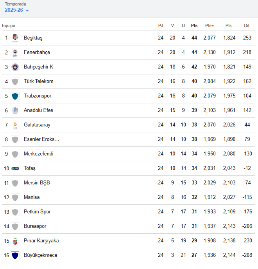Click the Galatasaray team logo

tap(15, 125)
